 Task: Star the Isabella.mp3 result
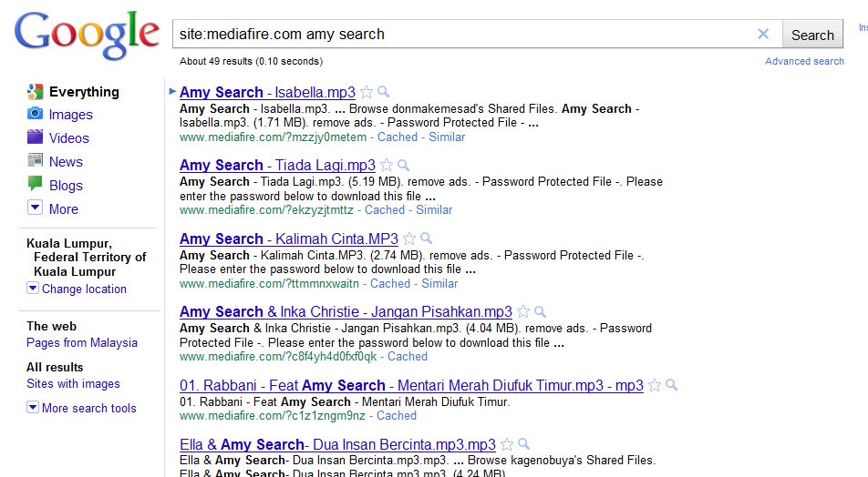366,92
